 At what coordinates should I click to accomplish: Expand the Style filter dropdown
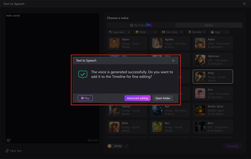pyautogui.click(x=146, y=32)
